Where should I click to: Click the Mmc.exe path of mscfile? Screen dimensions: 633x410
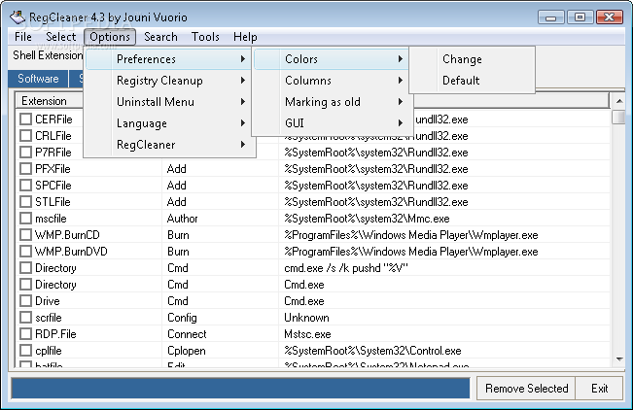(x=367, y=219)
